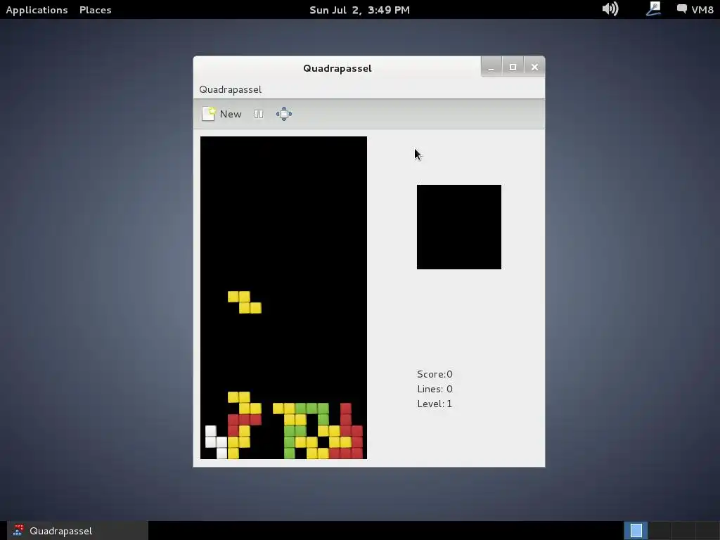Click the Score:0 label
Viewport: 720px width, 540px height.
coord(435,374)
